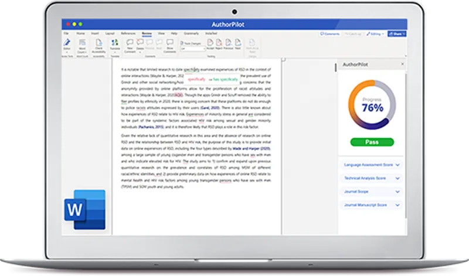This screenshot has height=276, width=469.
Task: Go to the Previous comment
Action: [x=149, y=44]
